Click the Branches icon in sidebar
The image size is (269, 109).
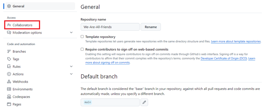tap(9, 51)
